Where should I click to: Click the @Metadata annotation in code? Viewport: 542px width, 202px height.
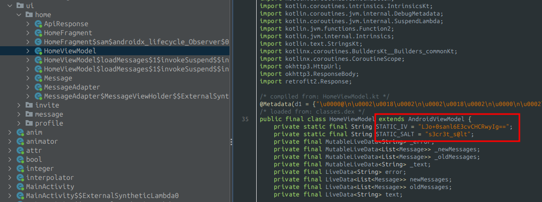coord(275,105)
